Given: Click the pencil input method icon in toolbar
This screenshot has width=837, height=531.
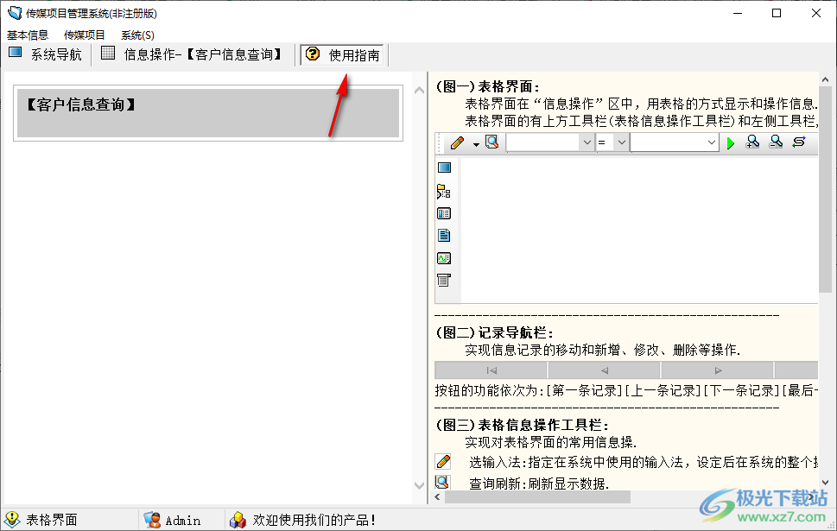Looking at the screenshot, I should 458,142.
